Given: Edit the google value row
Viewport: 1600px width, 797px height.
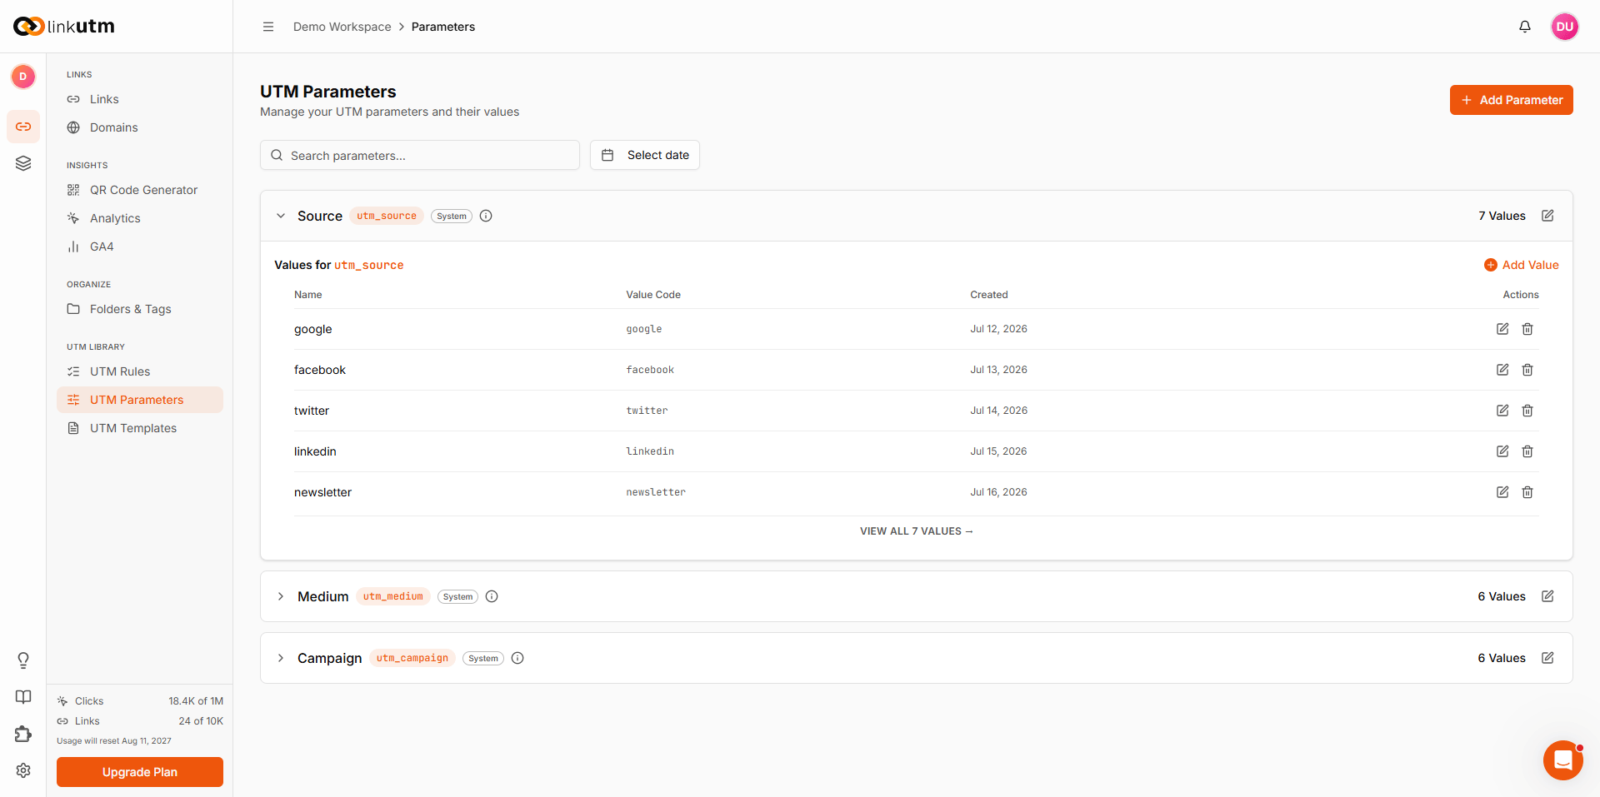Looking at the screenshot, I should pyautogui.click(x=1502, y=329).
